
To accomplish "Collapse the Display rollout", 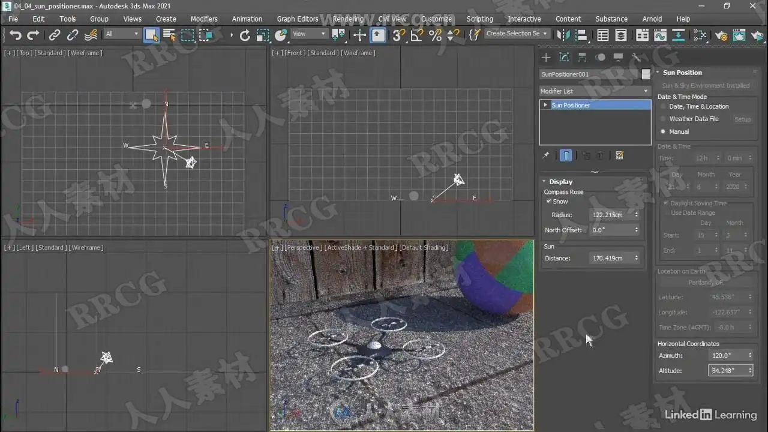I will (x=560, y=182).
